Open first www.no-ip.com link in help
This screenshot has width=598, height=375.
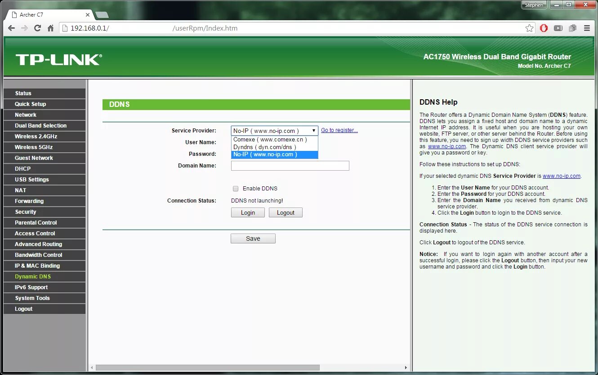(447, 146)
